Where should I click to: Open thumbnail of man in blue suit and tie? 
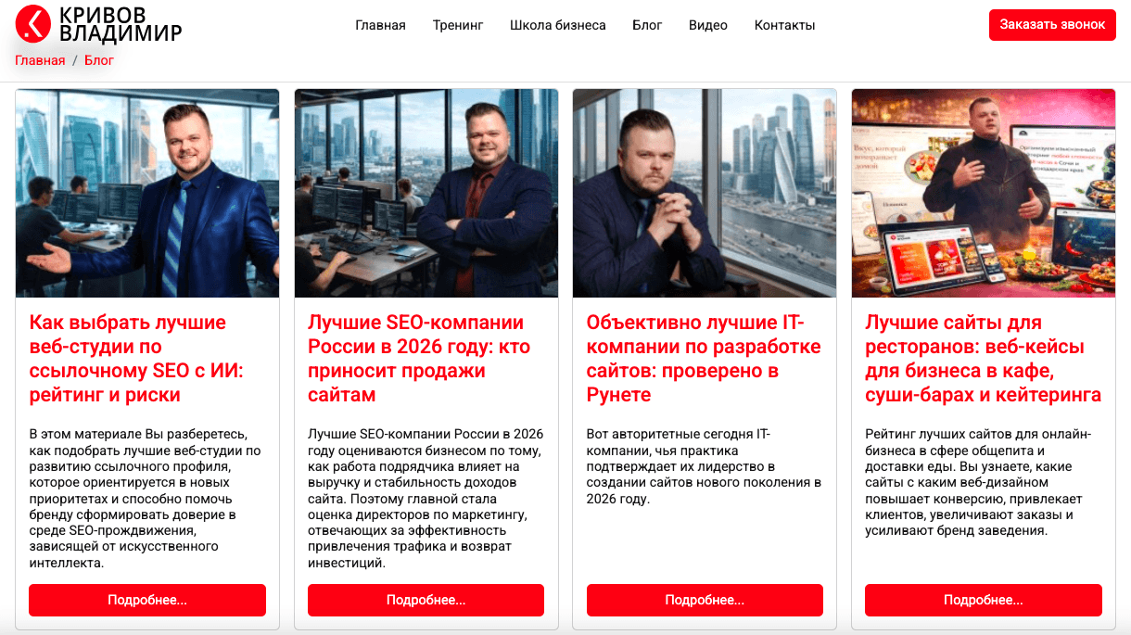coord(147,193)
